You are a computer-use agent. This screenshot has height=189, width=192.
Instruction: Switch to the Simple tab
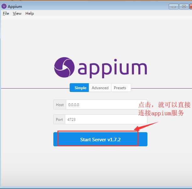click(79, 88)
